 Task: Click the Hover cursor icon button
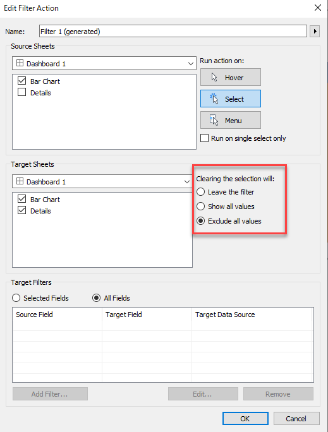(231, 78)
